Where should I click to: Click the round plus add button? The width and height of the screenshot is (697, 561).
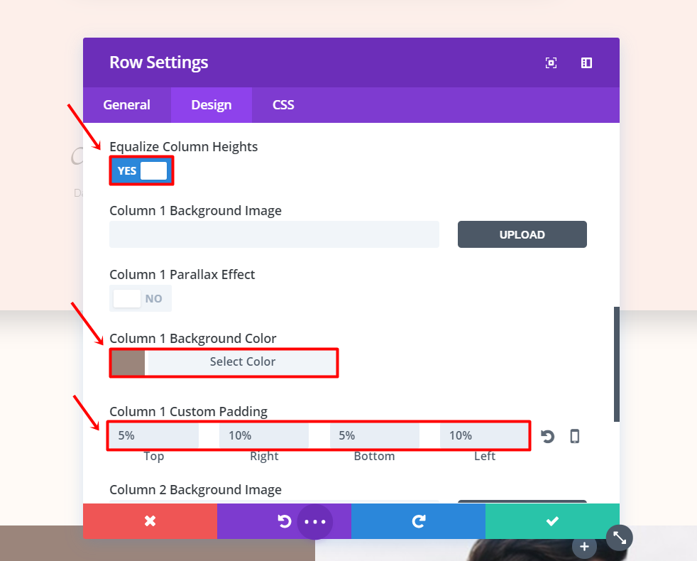click(584, 547)
